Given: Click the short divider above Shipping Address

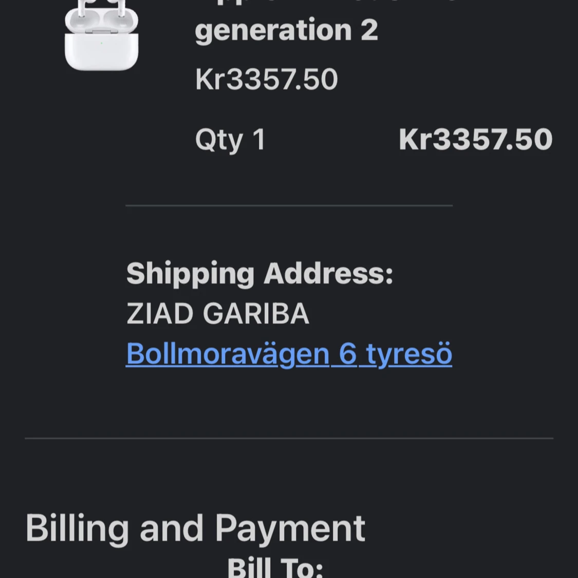Looking at the screenshot, I should [x=289, y=206].
